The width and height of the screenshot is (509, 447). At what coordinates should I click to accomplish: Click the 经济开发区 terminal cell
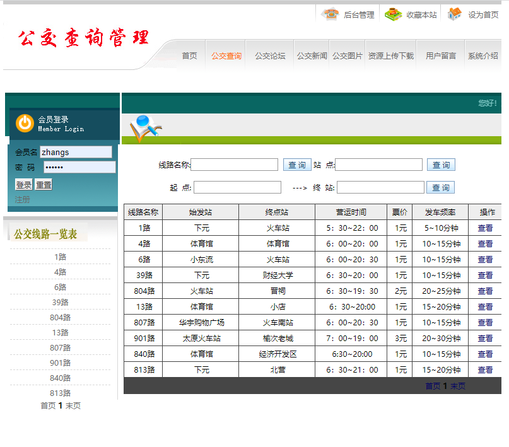(278, 354)
